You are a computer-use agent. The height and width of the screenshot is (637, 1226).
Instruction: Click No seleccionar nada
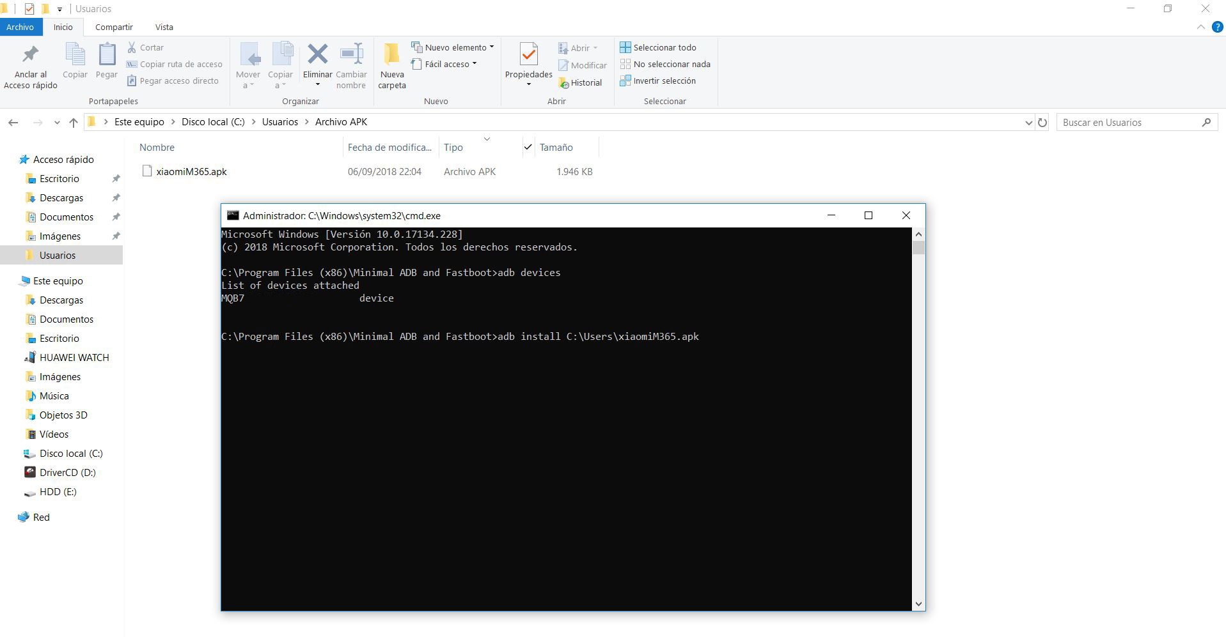point(665,64)
